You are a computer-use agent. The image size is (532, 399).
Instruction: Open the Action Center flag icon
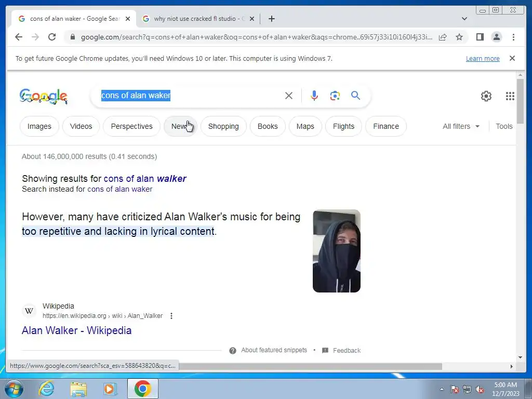[454, 389]
